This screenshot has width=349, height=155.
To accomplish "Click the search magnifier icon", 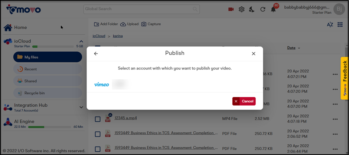I will [195, 9].
